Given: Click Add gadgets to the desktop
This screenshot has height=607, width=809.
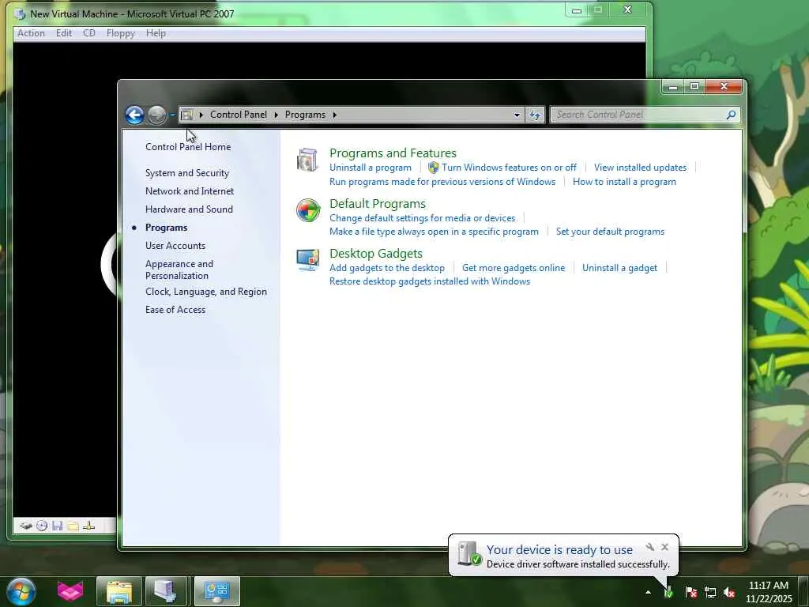Looking at the screenshot, I should 386,268.
